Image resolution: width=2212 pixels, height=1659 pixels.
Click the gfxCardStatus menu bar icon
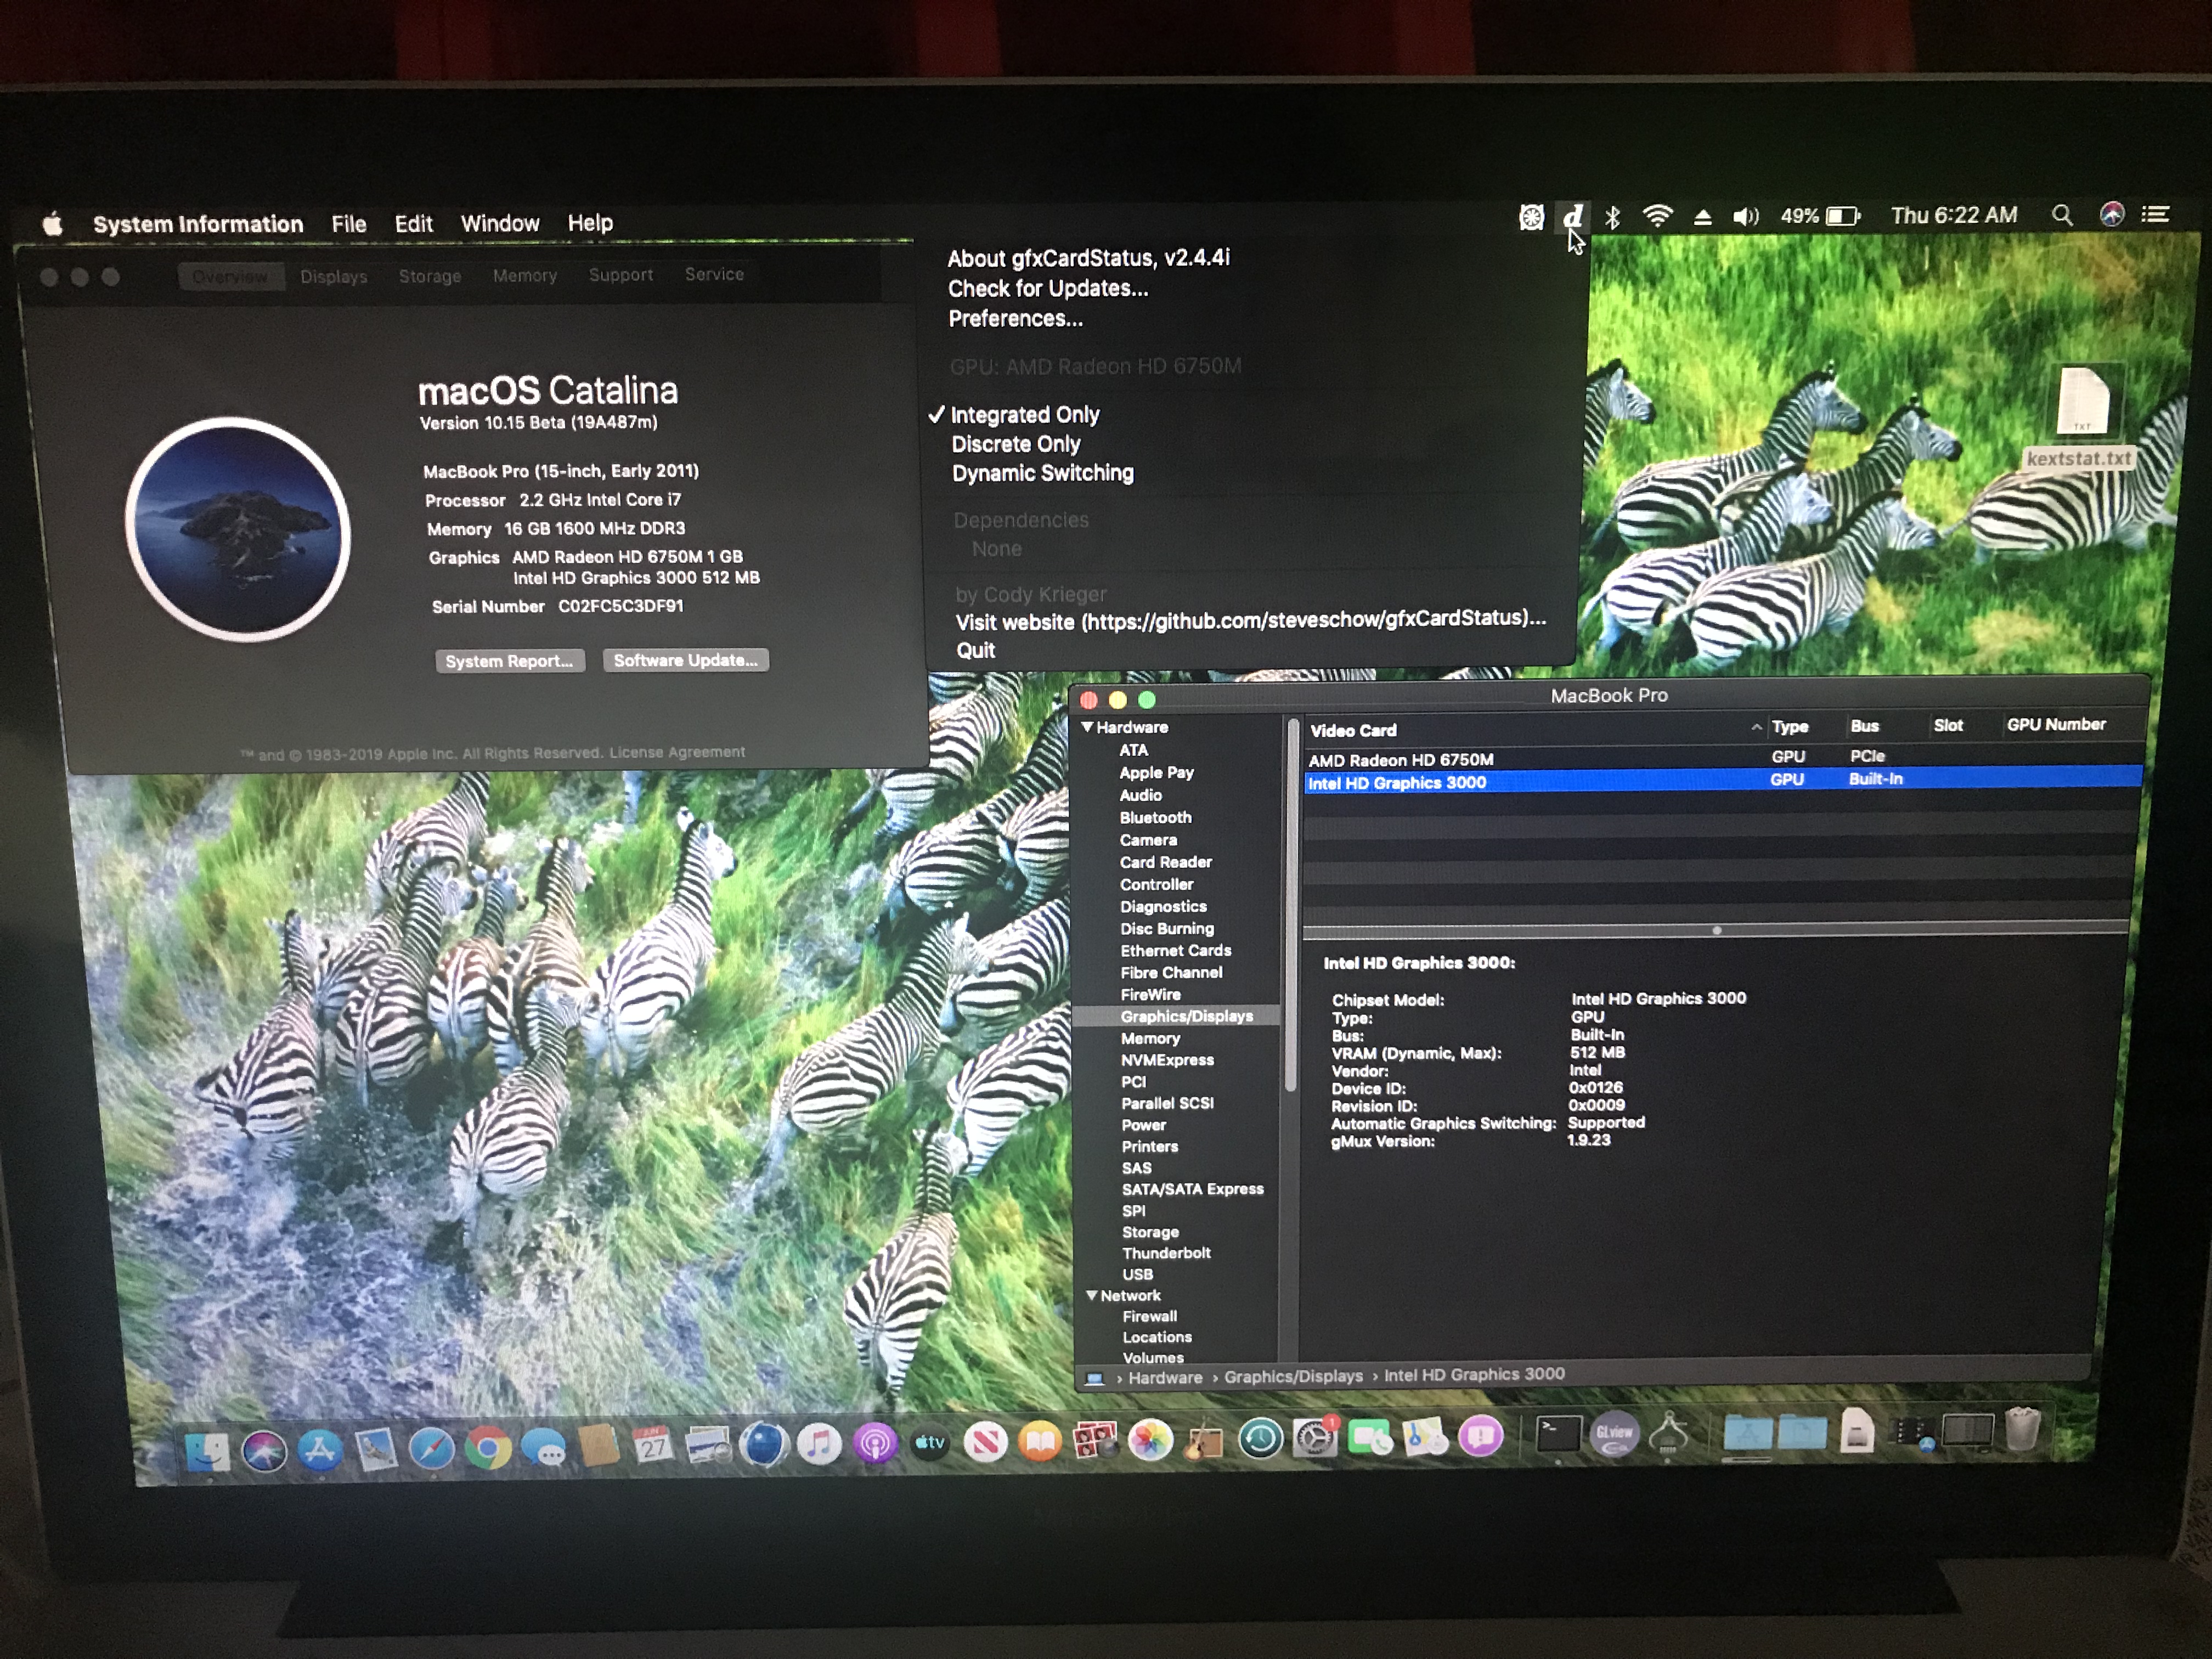[x=1573, y=216]
